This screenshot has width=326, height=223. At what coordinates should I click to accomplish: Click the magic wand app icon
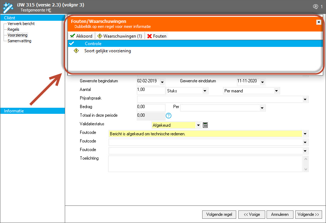8,7
